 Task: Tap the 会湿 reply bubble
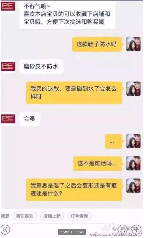click(30, 119)
